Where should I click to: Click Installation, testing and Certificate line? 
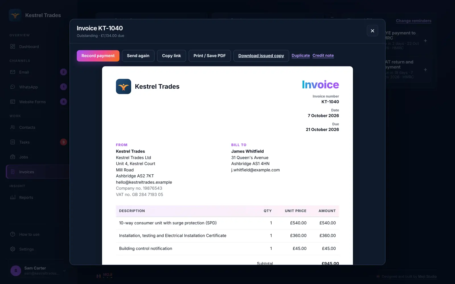[173, 235]
